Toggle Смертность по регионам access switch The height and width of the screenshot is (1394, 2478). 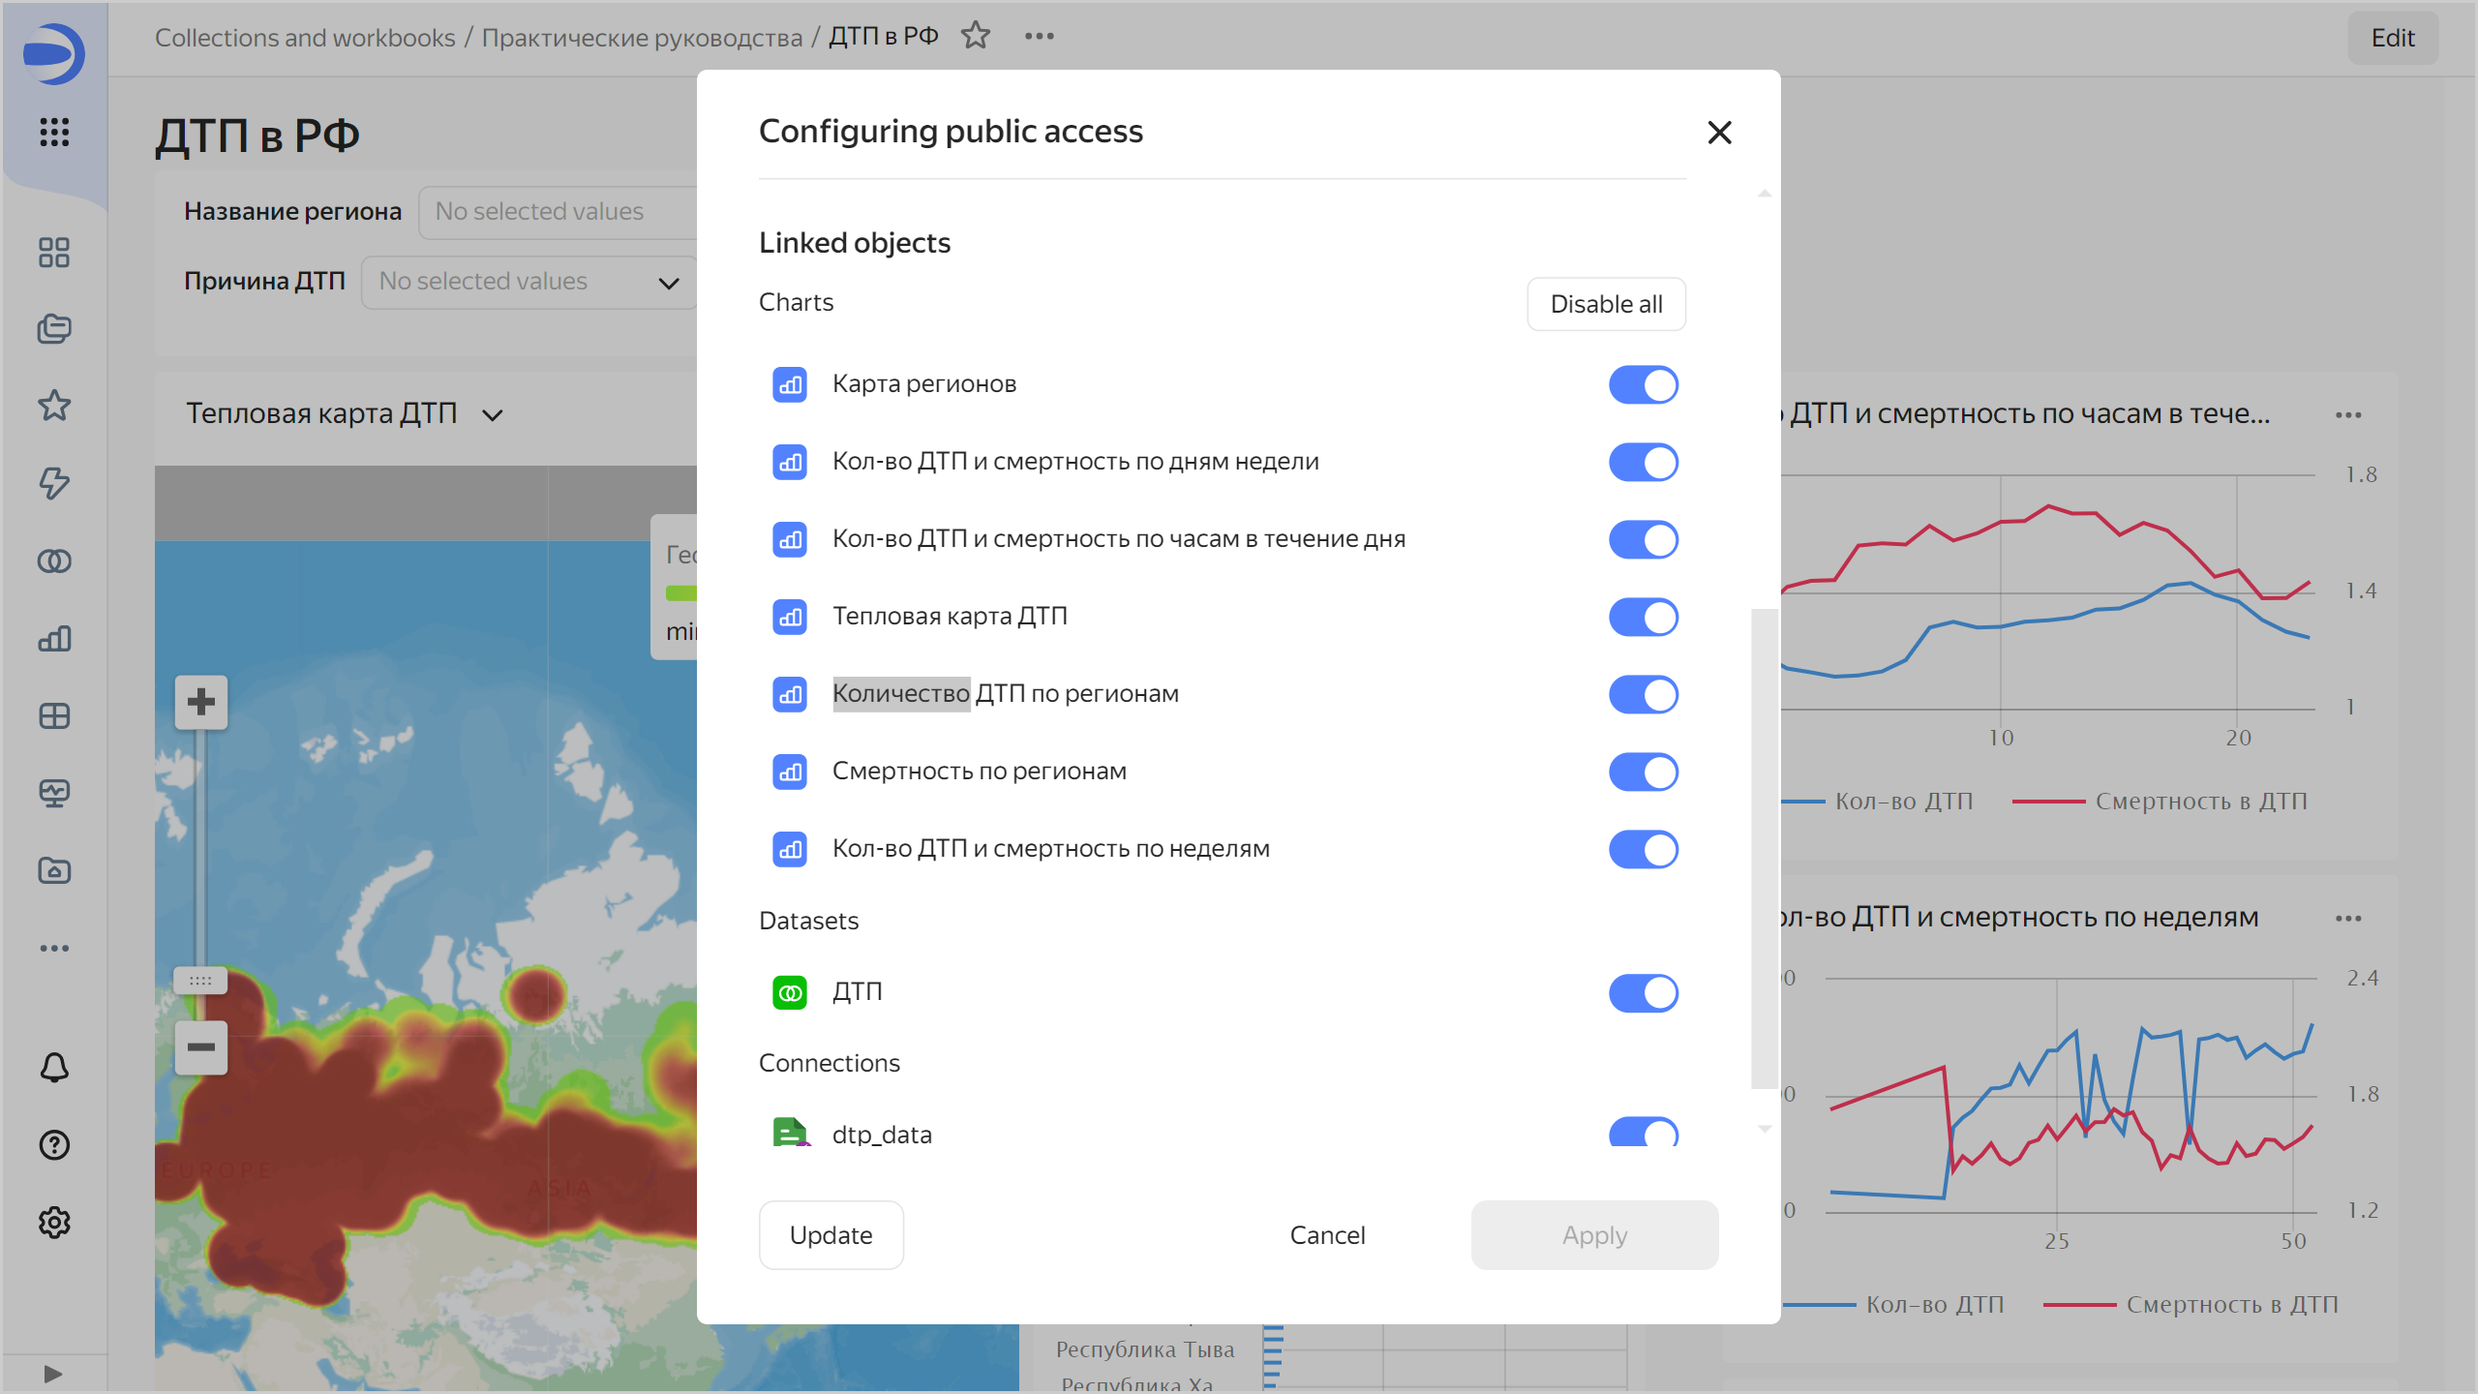click(x=1643, y=772)
